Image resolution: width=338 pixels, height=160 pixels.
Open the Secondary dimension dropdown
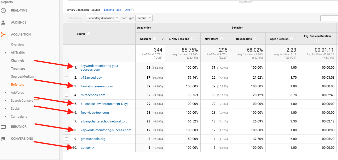(x=103, y=18)
